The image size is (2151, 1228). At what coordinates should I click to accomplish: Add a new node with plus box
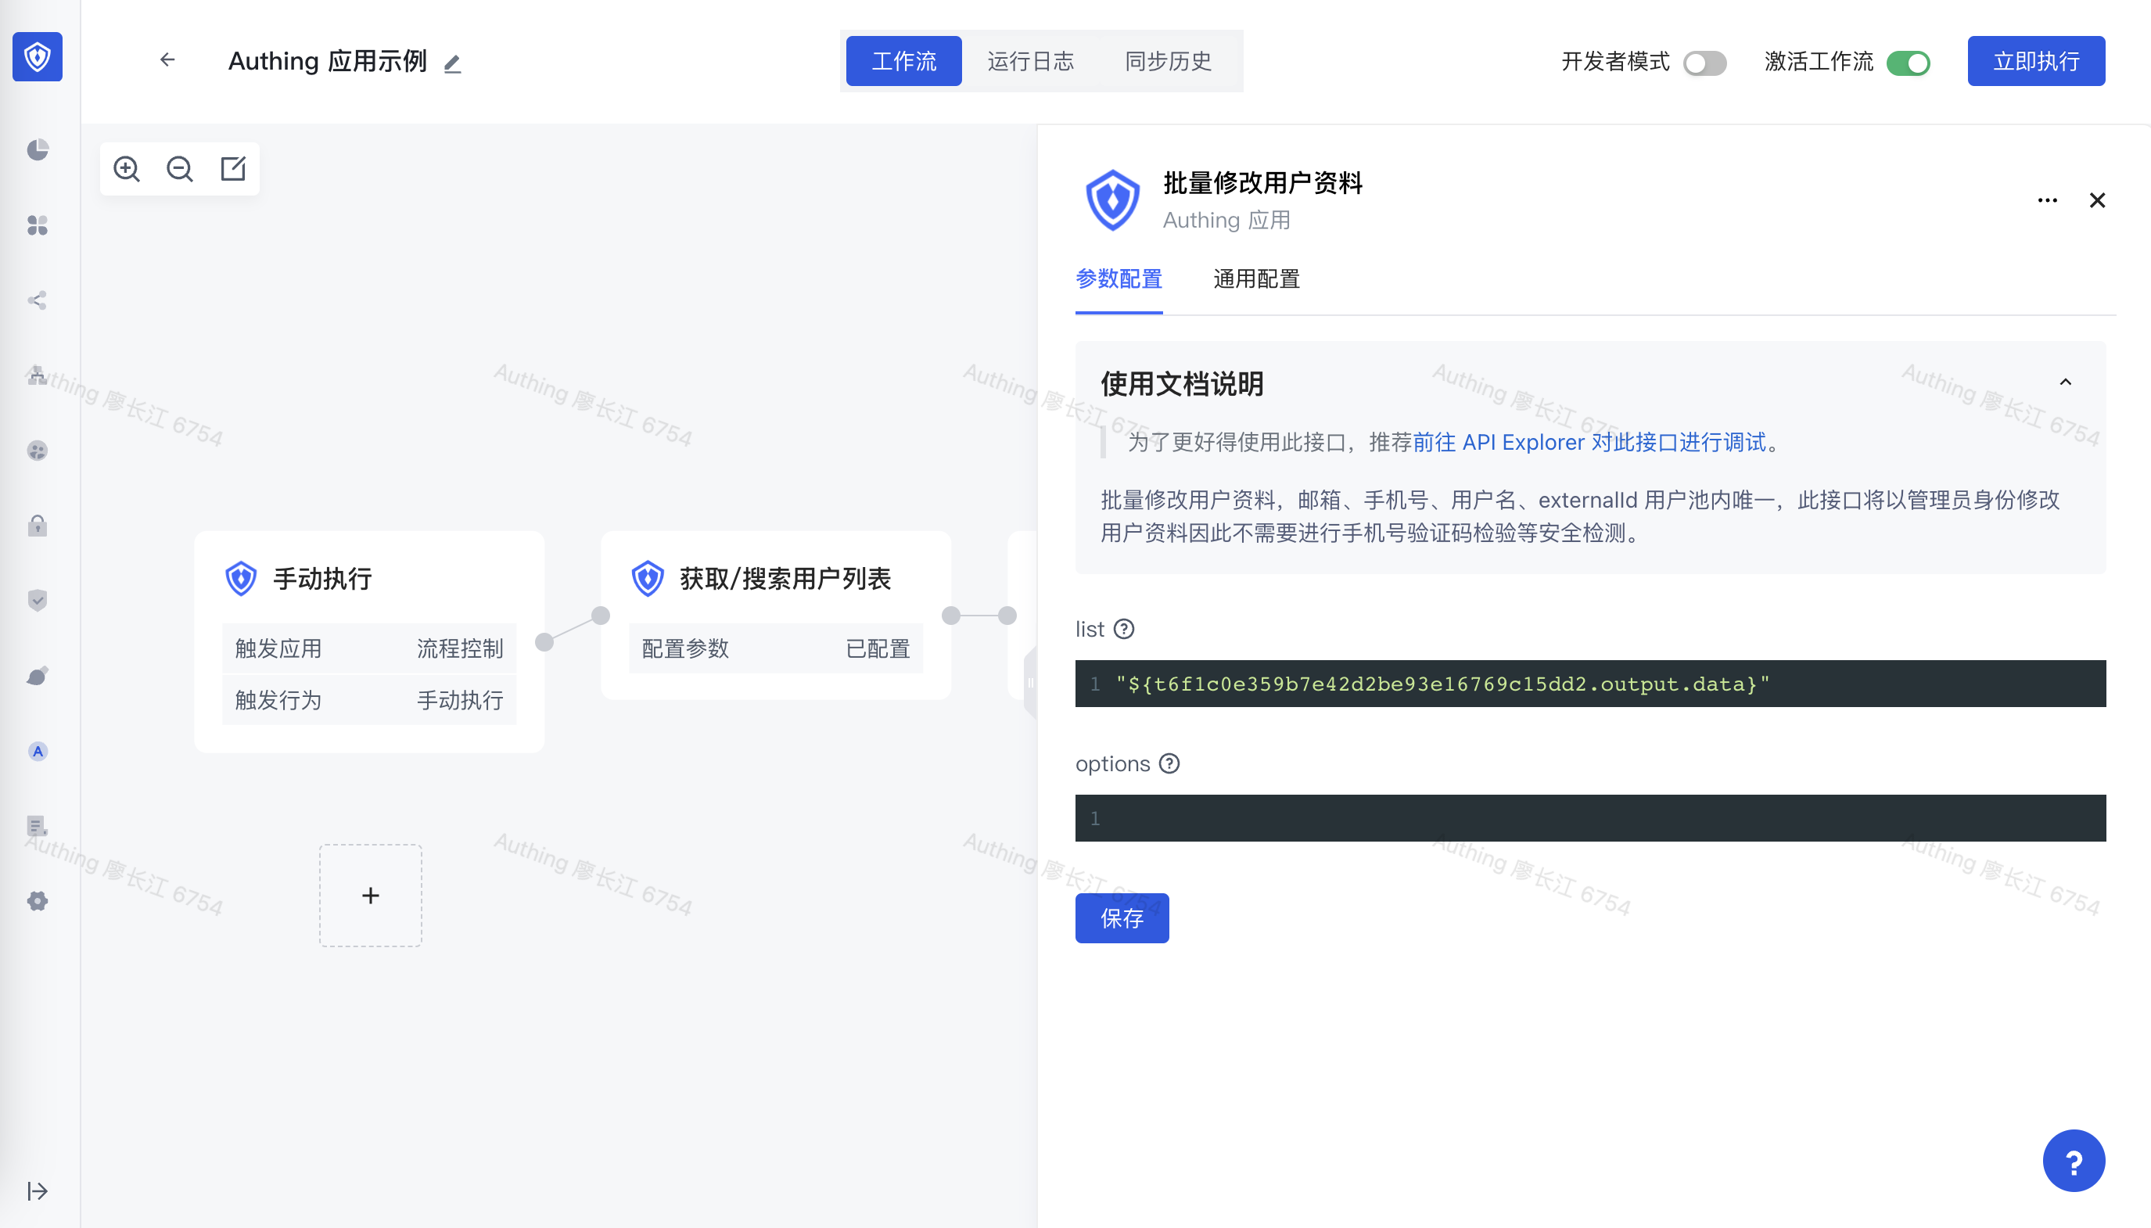click(x=370, y=896)
